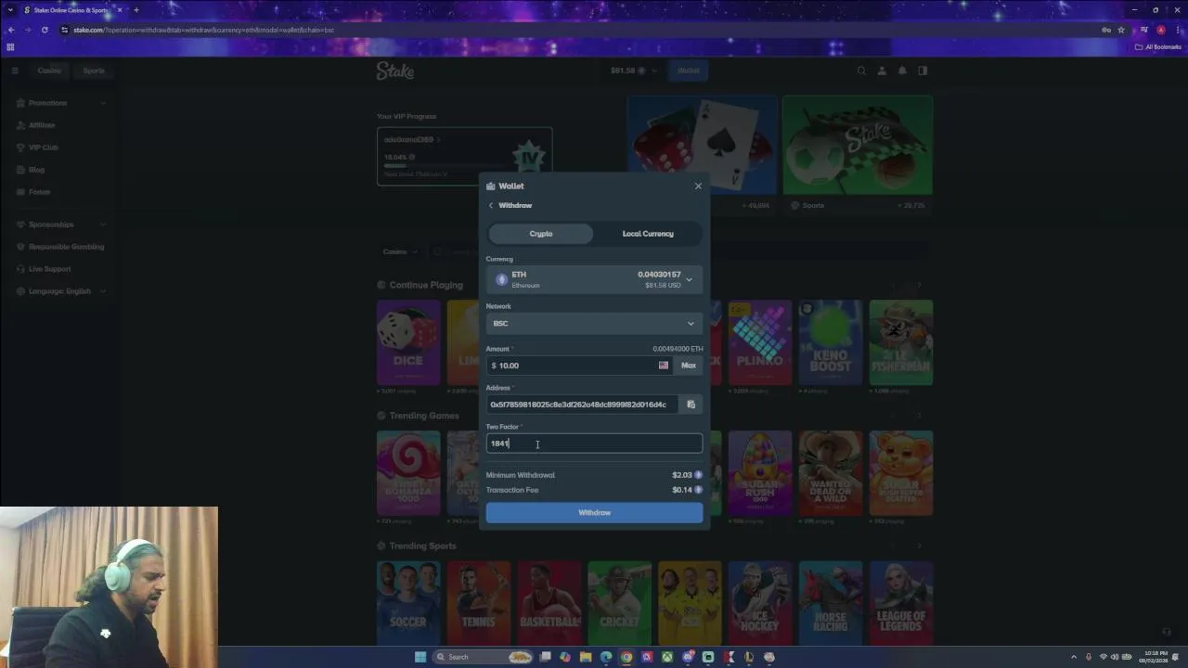Open the Tennis sports tile
The height and width of the screenshot is (668, 1188).
[479, 603]
